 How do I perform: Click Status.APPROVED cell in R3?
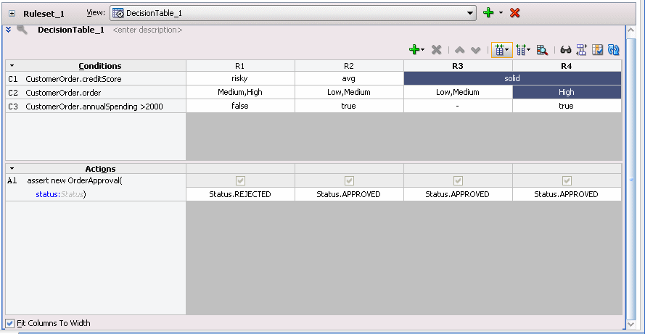tap(458, 194)
